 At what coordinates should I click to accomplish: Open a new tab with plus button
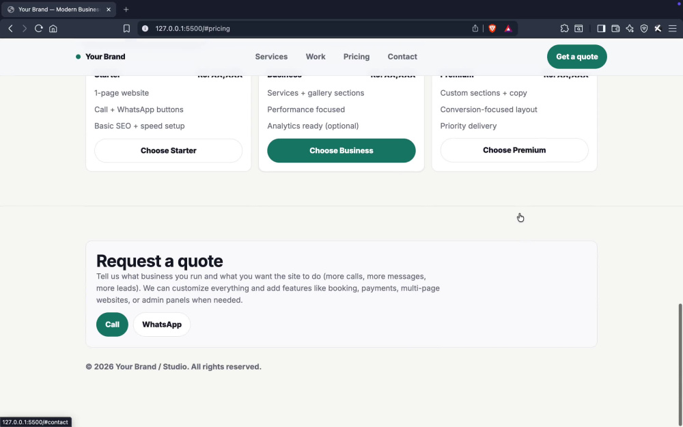point(126,9)
